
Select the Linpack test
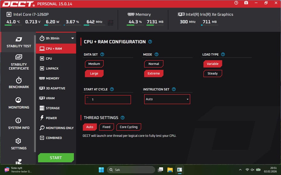point(56,68)
